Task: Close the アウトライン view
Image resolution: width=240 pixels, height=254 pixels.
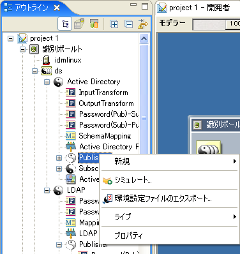Action: pos(57,8)
